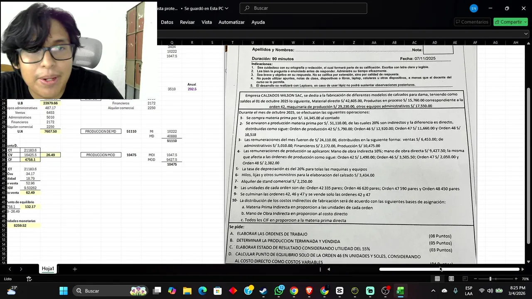Select the Hoja1 sheet tab
The width and height of the screenshot is (532, 299).
(48, 269)
